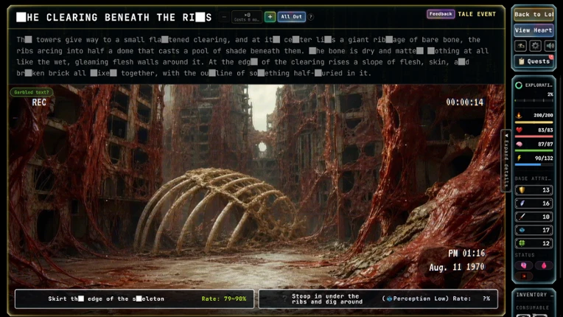
Task: Click the minus stepper button
Action: [224, 16]
